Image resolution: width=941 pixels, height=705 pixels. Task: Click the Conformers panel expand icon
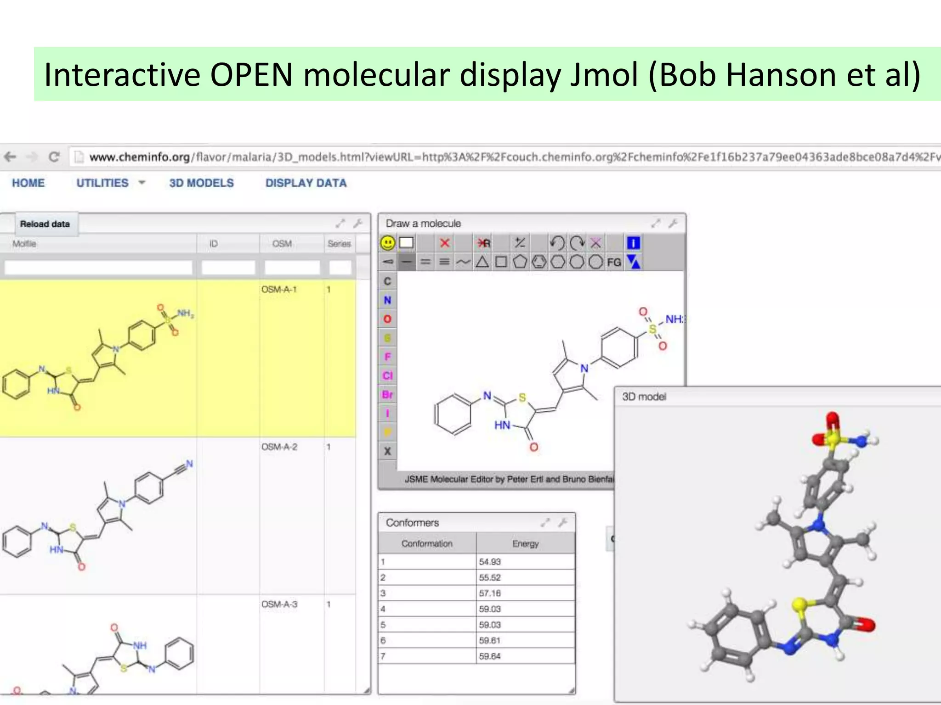pyautogui.click(x=545, y=522)
